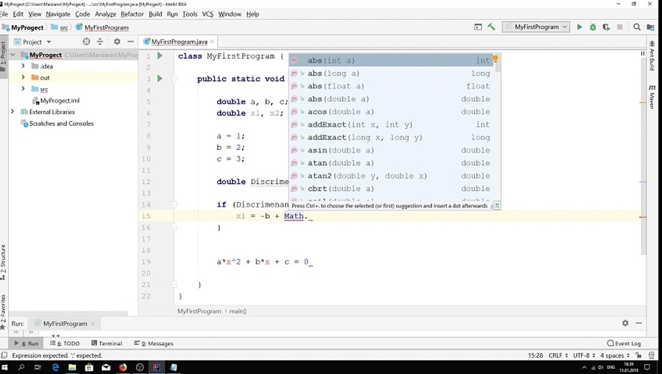Run with coverage icon in toolbar
The height and width of the screenshot is (374, 662).
(606, 27)
